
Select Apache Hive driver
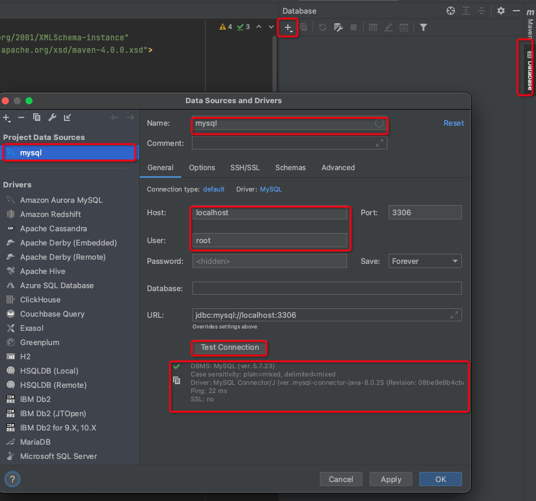[x=43, y=272]
